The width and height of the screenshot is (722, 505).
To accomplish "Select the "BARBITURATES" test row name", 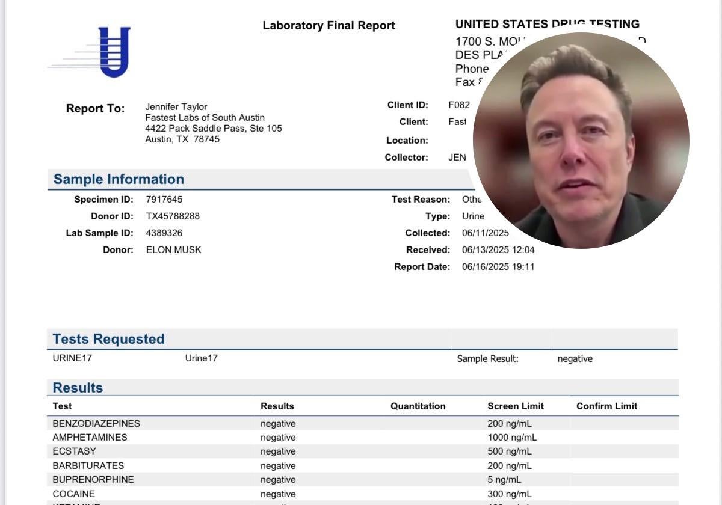I will 88,466.
